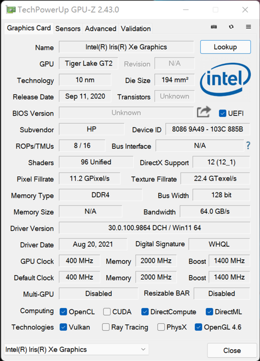Click the Bus Interface question mark icon
Screen dimensions: 260x361
point(248,145)
